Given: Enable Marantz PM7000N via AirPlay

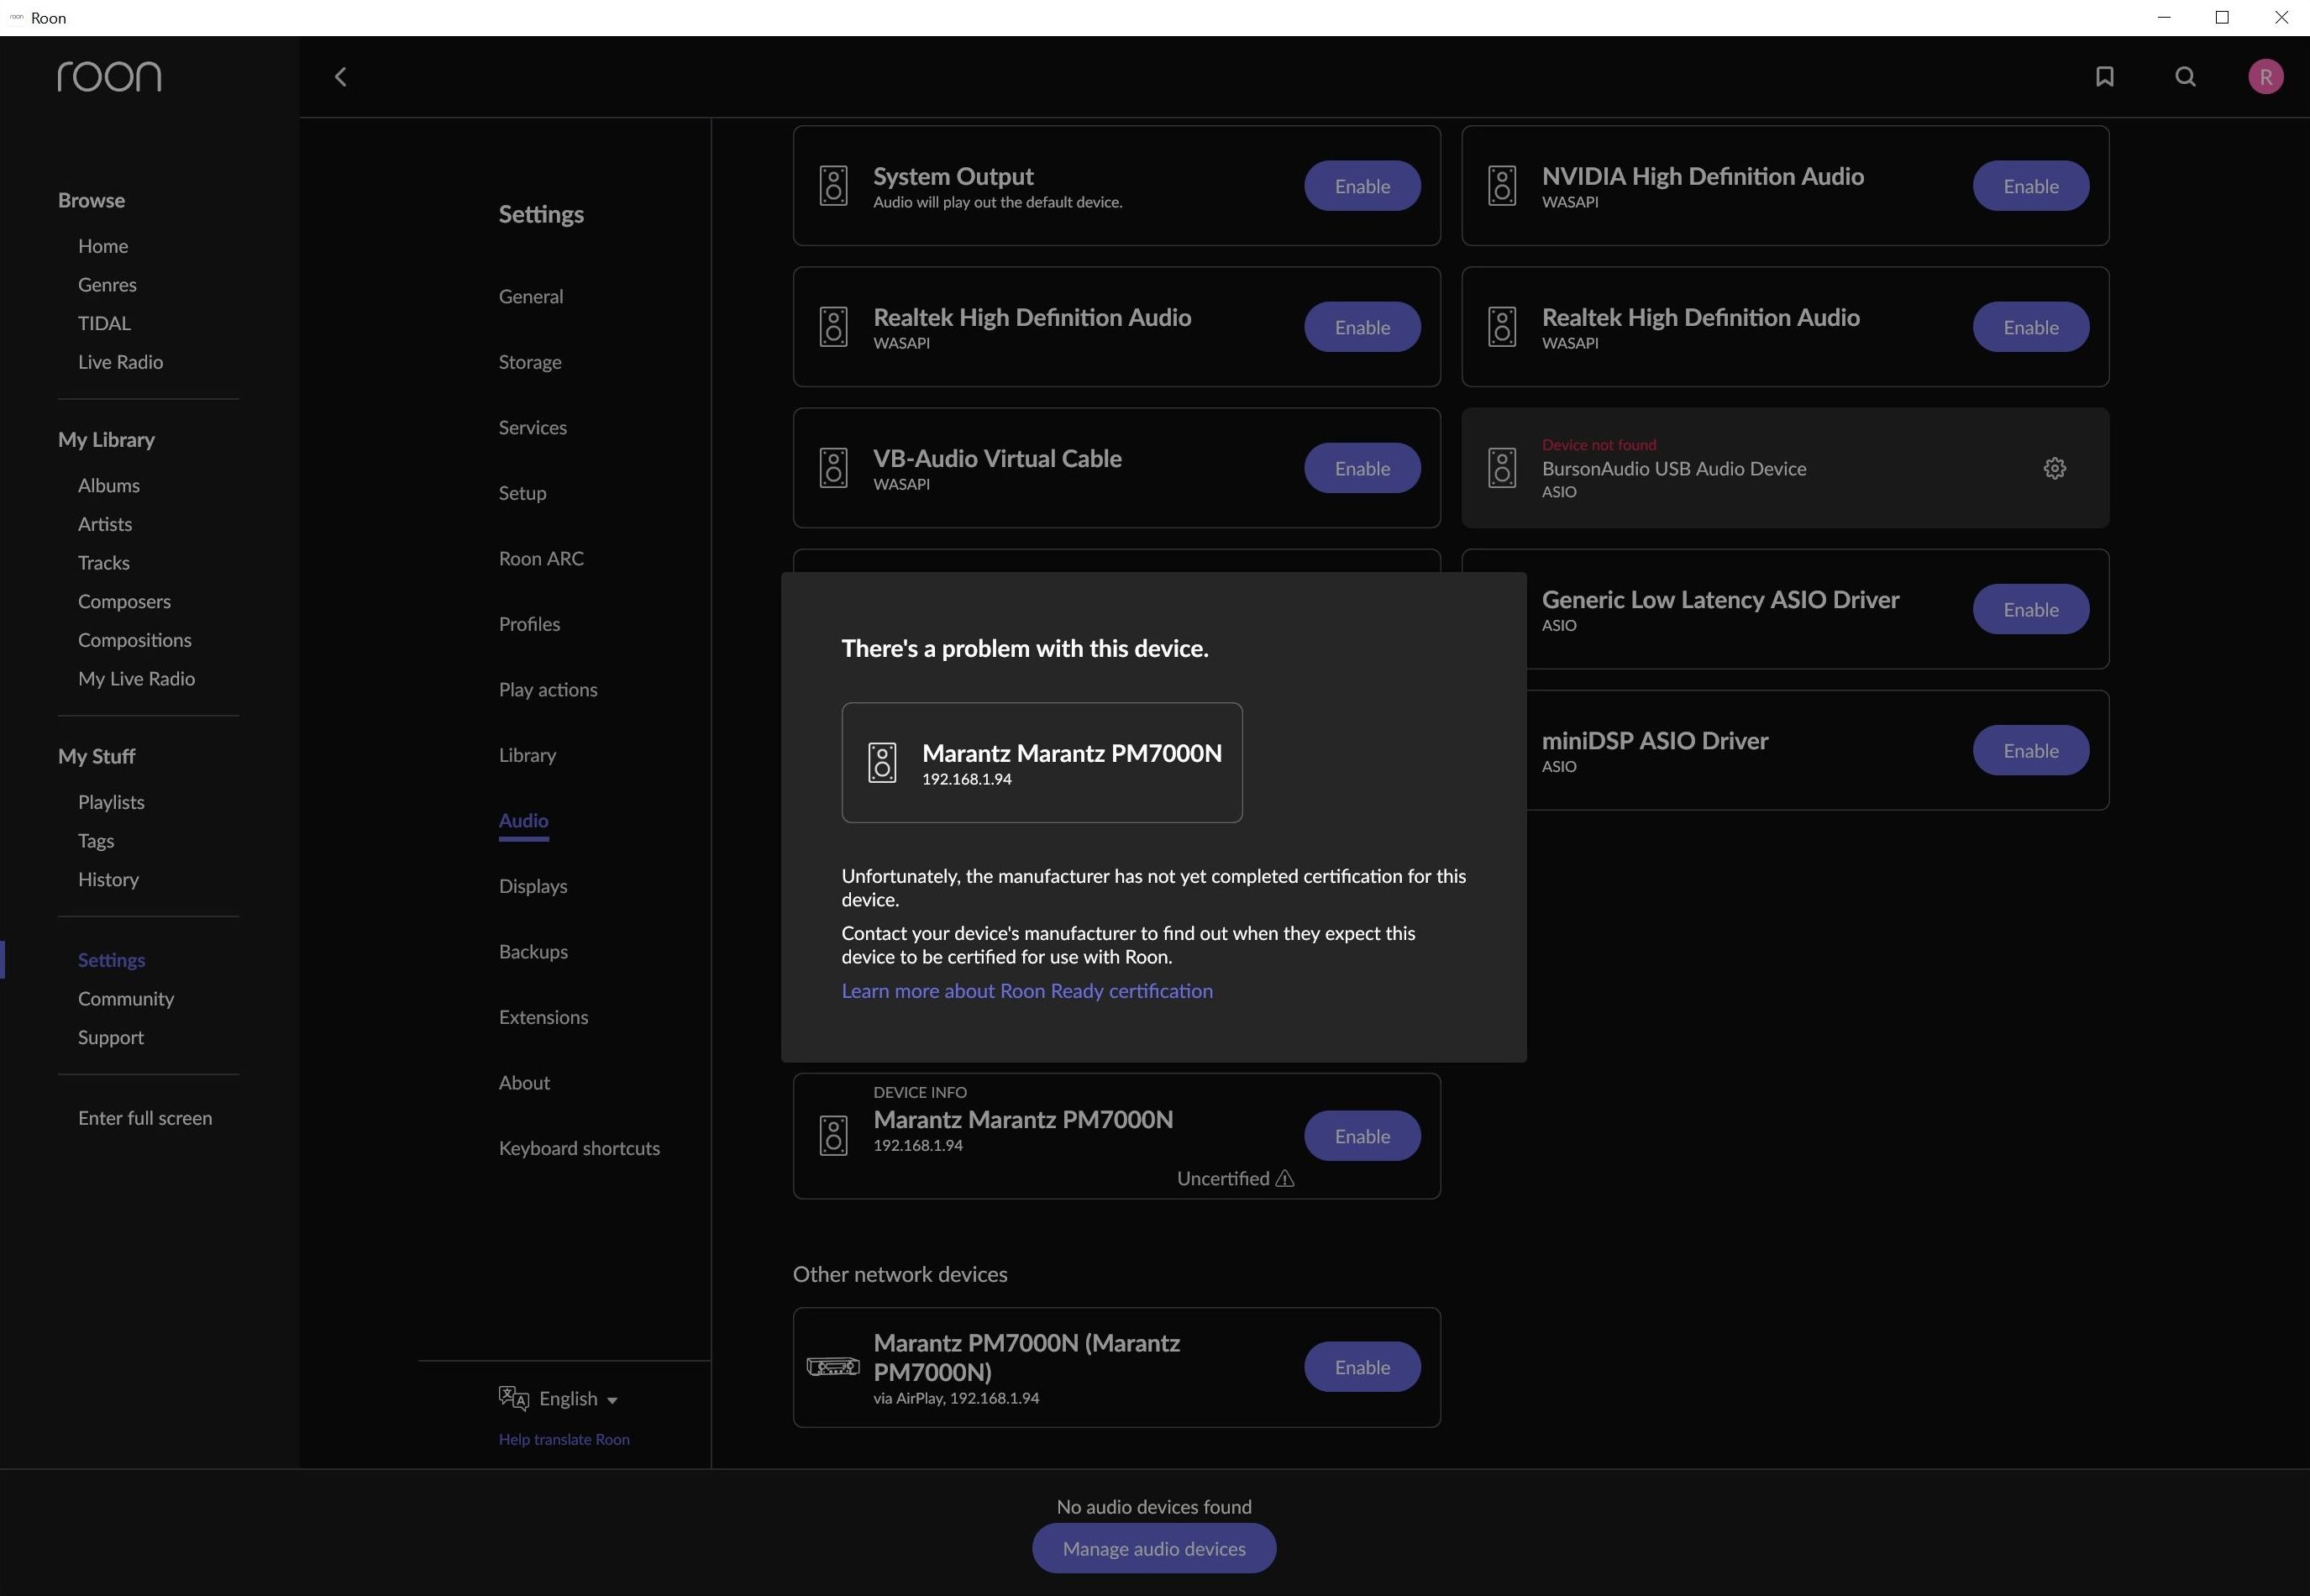Looking at the screenshot, I should 1362,1367.
